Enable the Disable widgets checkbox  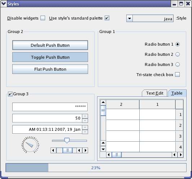(43, 18)
